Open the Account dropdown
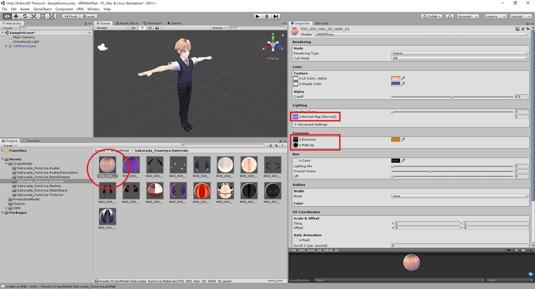The width and height of the screenshot is (535, 289). 467,16
